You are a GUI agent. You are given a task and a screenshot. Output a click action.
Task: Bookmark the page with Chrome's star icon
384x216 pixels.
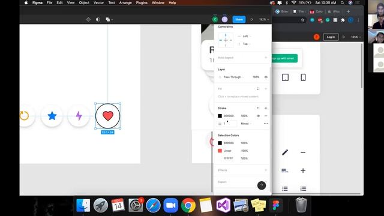pos(302,20)
